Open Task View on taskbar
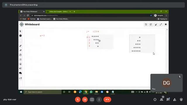187x105 pixels. click(69, 92)
